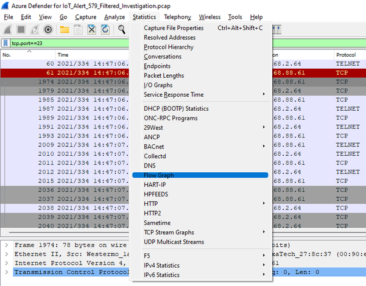Open Endpoints statistics

200,66
